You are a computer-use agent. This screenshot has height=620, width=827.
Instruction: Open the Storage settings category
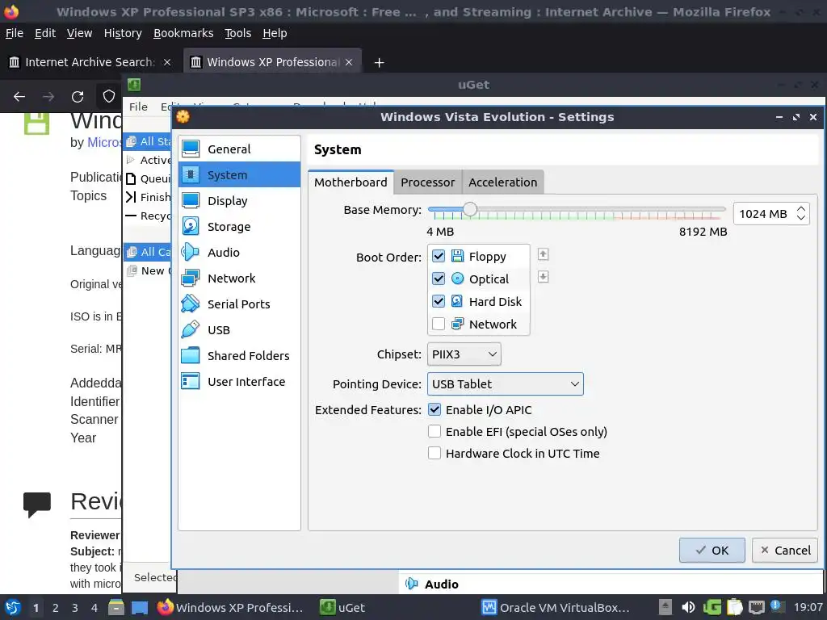click(x=239, y=227)
